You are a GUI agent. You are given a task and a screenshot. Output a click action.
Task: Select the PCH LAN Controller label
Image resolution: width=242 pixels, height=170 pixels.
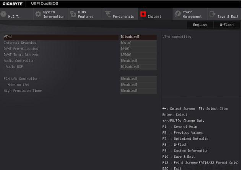coord(21,79)
